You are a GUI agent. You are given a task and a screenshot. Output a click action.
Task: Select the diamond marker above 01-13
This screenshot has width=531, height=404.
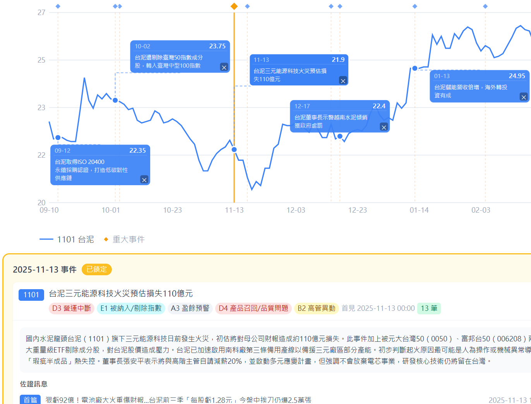(415, 6)
